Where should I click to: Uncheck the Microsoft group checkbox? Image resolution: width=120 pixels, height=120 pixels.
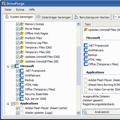13,66
